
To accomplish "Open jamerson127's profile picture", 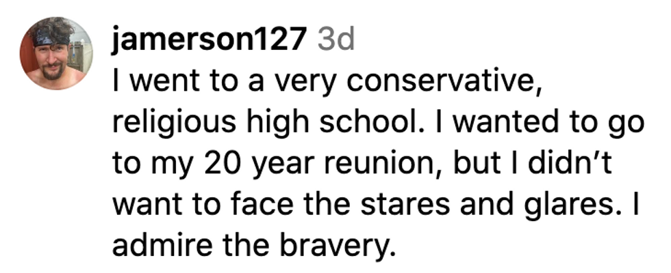I will click(56, 53).
